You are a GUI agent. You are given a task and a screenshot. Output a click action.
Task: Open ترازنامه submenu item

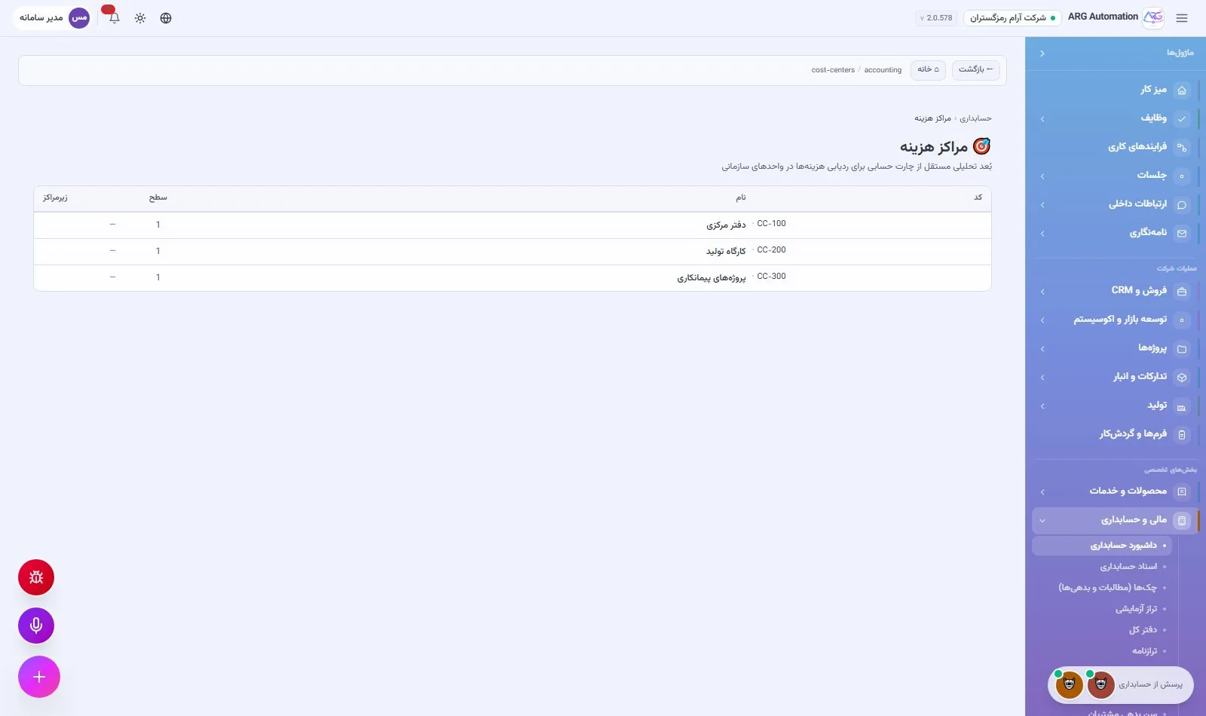pyautogui.click(x=1102, y=651)
